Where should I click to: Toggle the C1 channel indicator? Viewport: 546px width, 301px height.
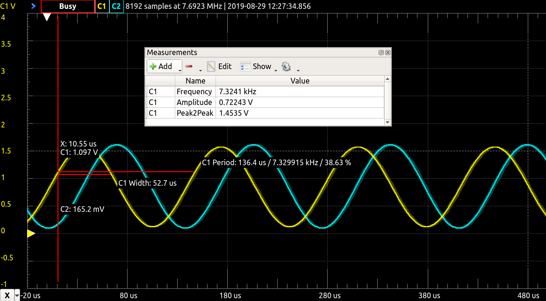coord(102,6)
